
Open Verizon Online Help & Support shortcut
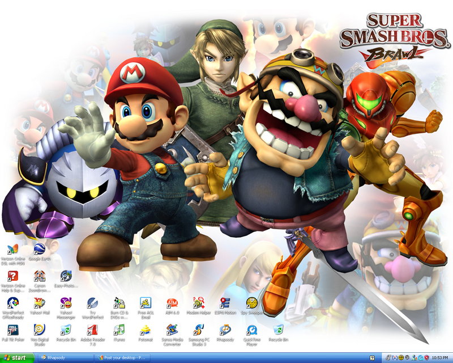click(13, 281)
